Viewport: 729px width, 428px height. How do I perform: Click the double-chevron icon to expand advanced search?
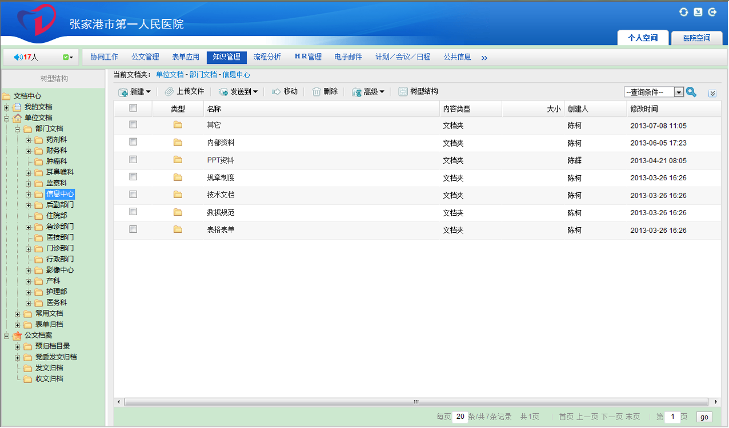coord(712,92)
